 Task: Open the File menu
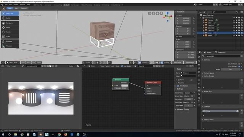click(x=6, y=5)
